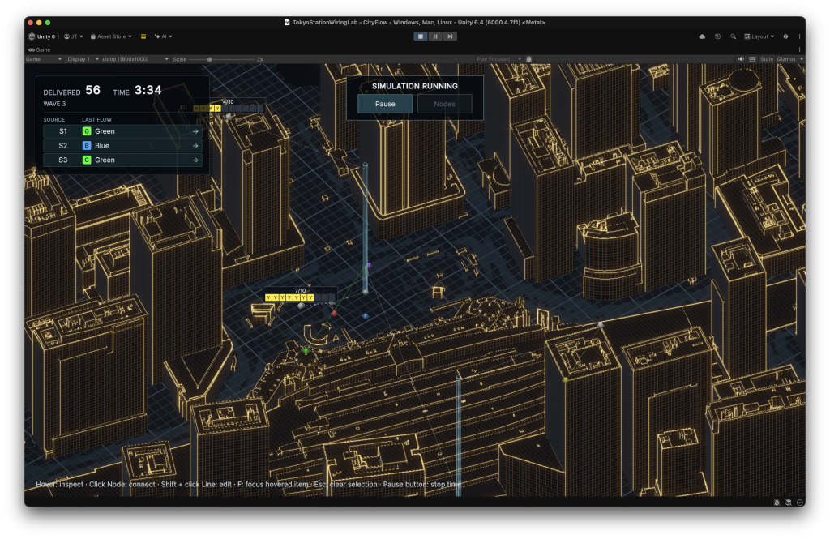830x539 pixels.
Task: Click the S3 row arrow icon
Action: point(195,160)
